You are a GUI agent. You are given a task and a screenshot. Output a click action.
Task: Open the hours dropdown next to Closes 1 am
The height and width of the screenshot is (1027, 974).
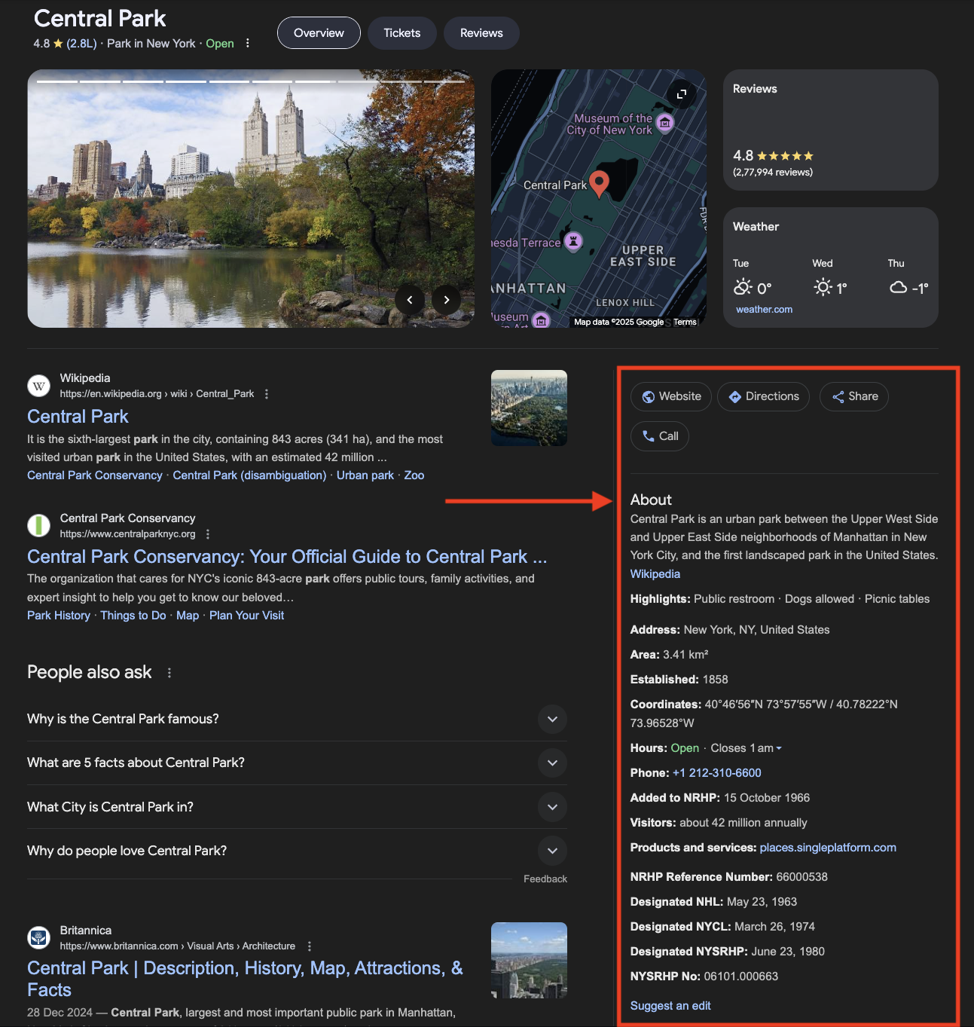(x=779, y=748)
